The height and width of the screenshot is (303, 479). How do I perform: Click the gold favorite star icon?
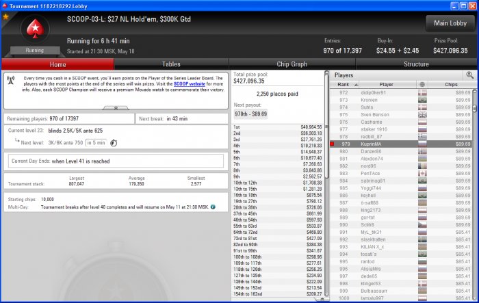[x=5, y=16]
